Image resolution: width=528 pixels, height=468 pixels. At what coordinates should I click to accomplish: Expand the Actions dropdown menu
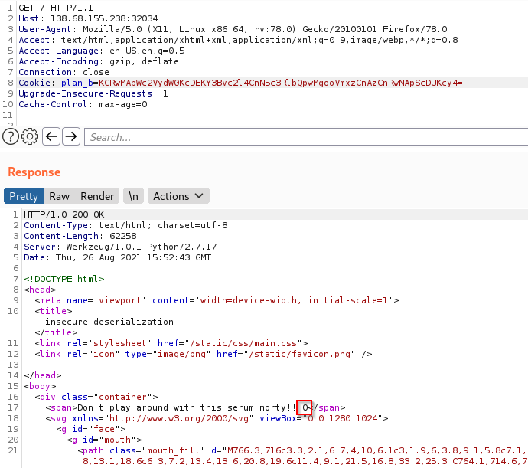[178, 196]
